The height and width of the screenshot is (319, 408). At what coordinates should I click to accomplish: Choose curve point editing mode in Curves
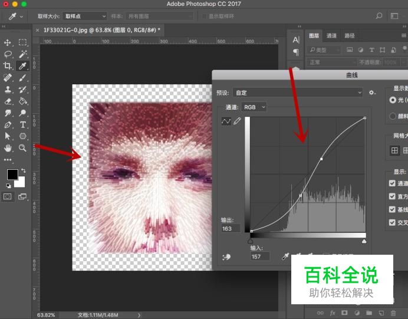pyautogui.click(x=226, y=121)
